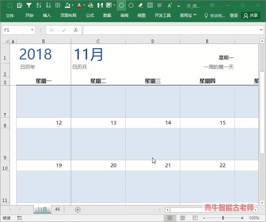Switch to Page Layout view in status bar
Screen dimensions: 266x222
183,218
